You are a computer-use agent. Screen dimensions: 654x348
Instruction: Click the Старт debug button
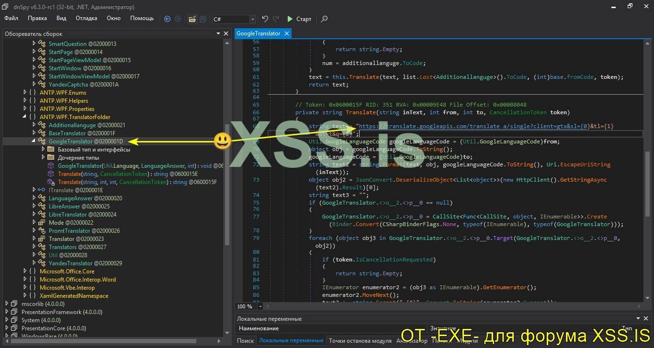pos(299,19)
